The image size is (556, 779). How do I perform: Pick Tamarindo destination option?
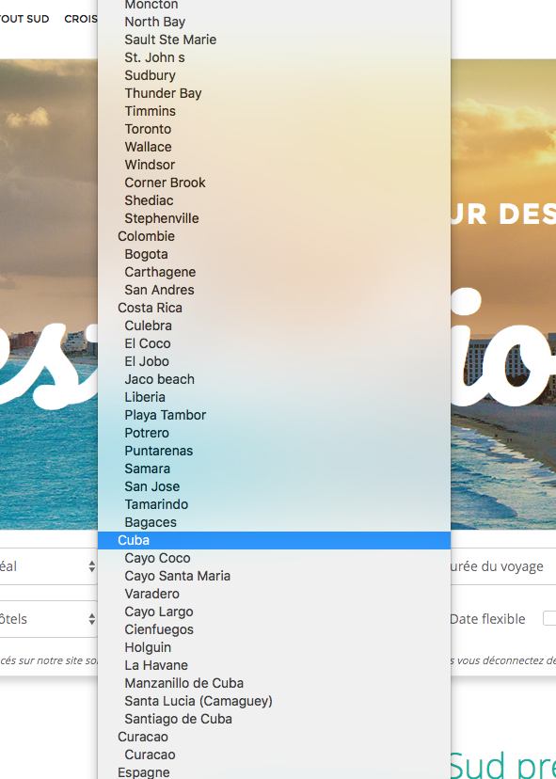(274, 504)
